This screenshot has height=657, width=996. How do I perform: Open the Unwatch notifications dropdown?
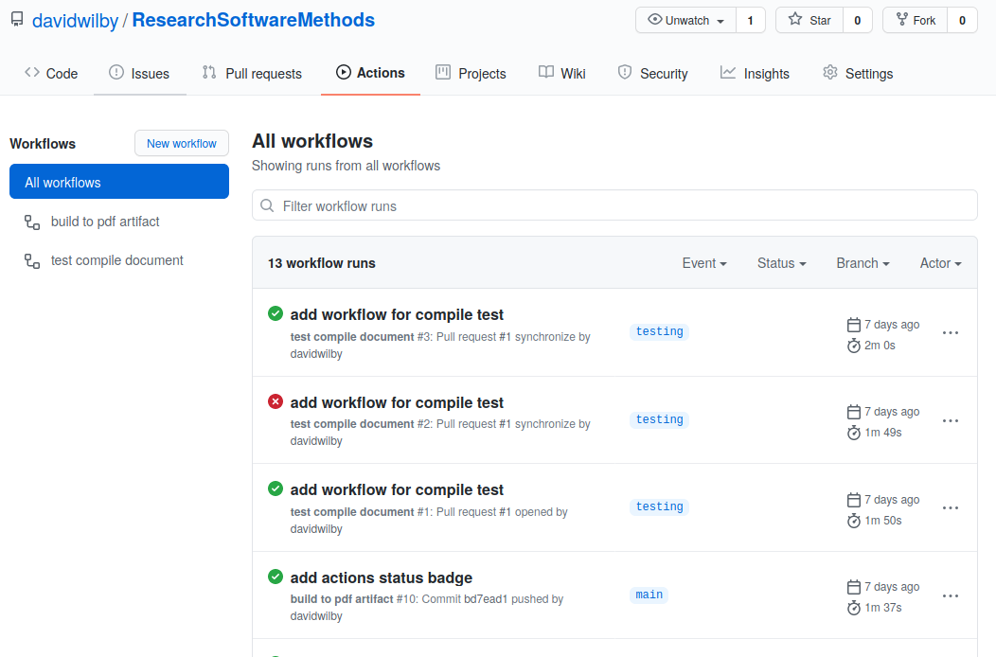pyautogui.click(x=685, y=20)
